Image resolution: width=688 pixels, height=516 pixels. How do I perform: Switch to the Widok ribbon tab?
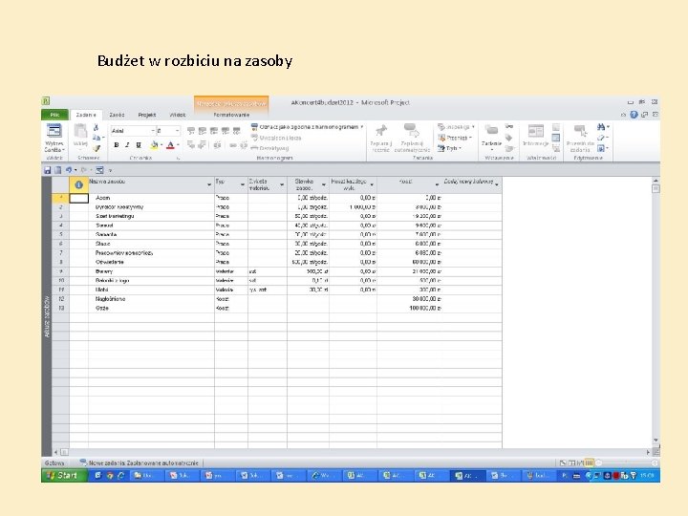178,115
